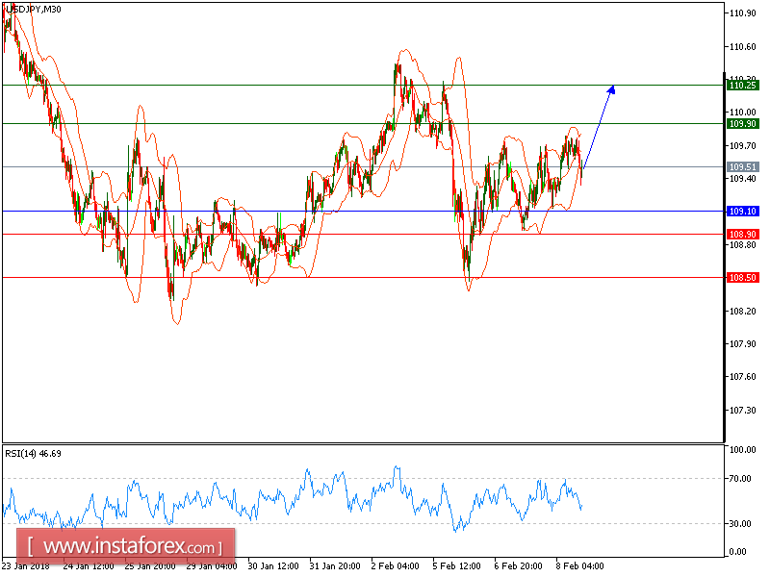Select the 110.25 green price label
Viewport: 770px width, 577px height.
coord(742,86)
